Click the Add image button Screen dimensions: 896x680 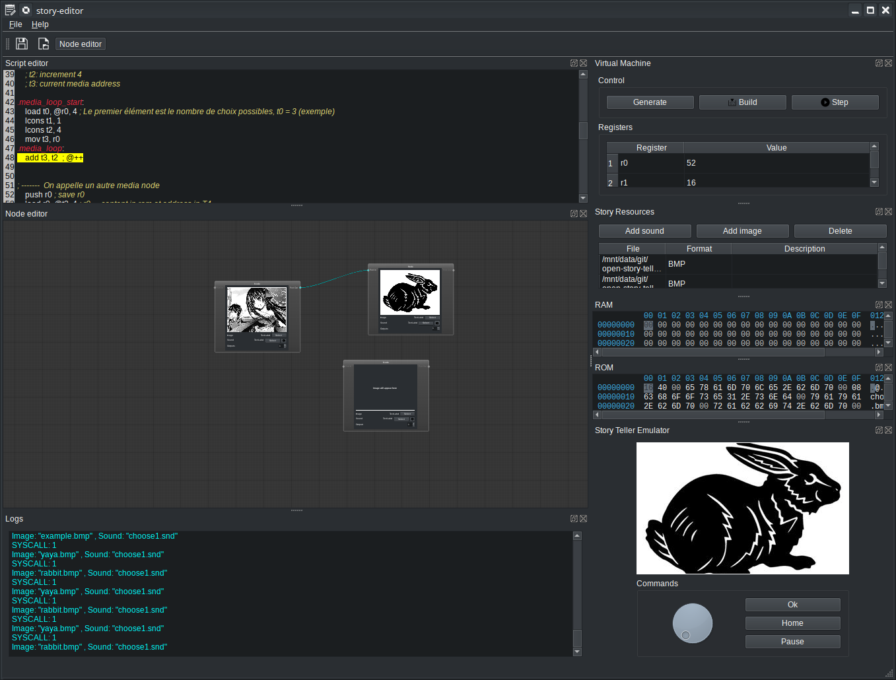(x=742, y=231)
